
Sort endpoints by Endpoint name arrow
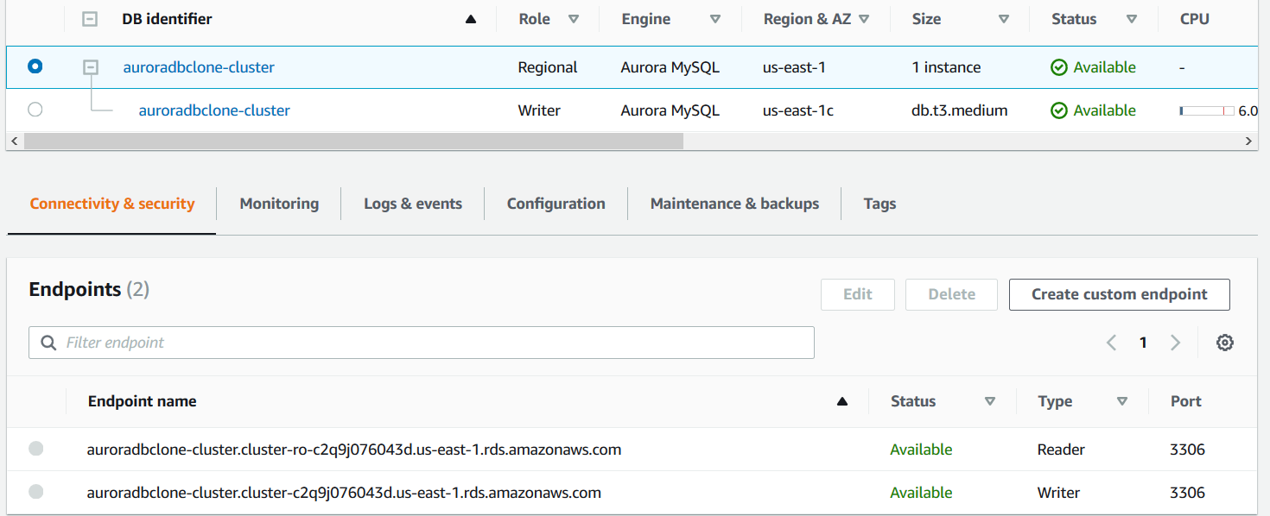842,401
